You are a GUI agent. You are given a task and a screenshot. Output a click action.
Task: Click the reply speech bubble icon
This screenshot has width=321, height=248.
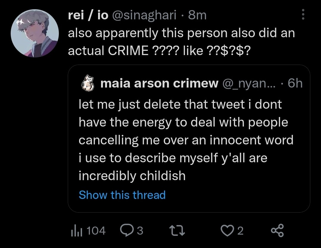pyautogui.click(x=128, y=230)
